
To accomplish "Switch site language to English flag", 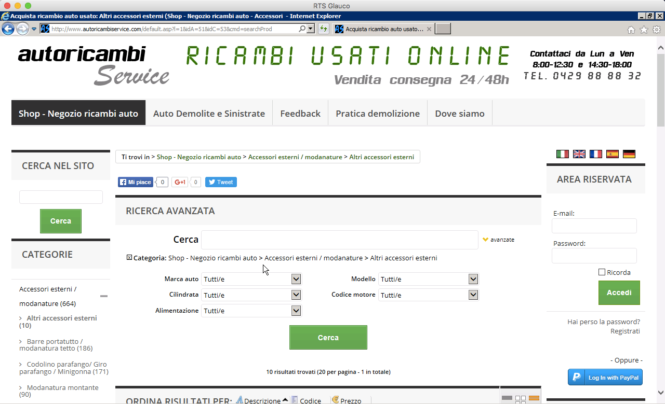I will tap(579, 154).
